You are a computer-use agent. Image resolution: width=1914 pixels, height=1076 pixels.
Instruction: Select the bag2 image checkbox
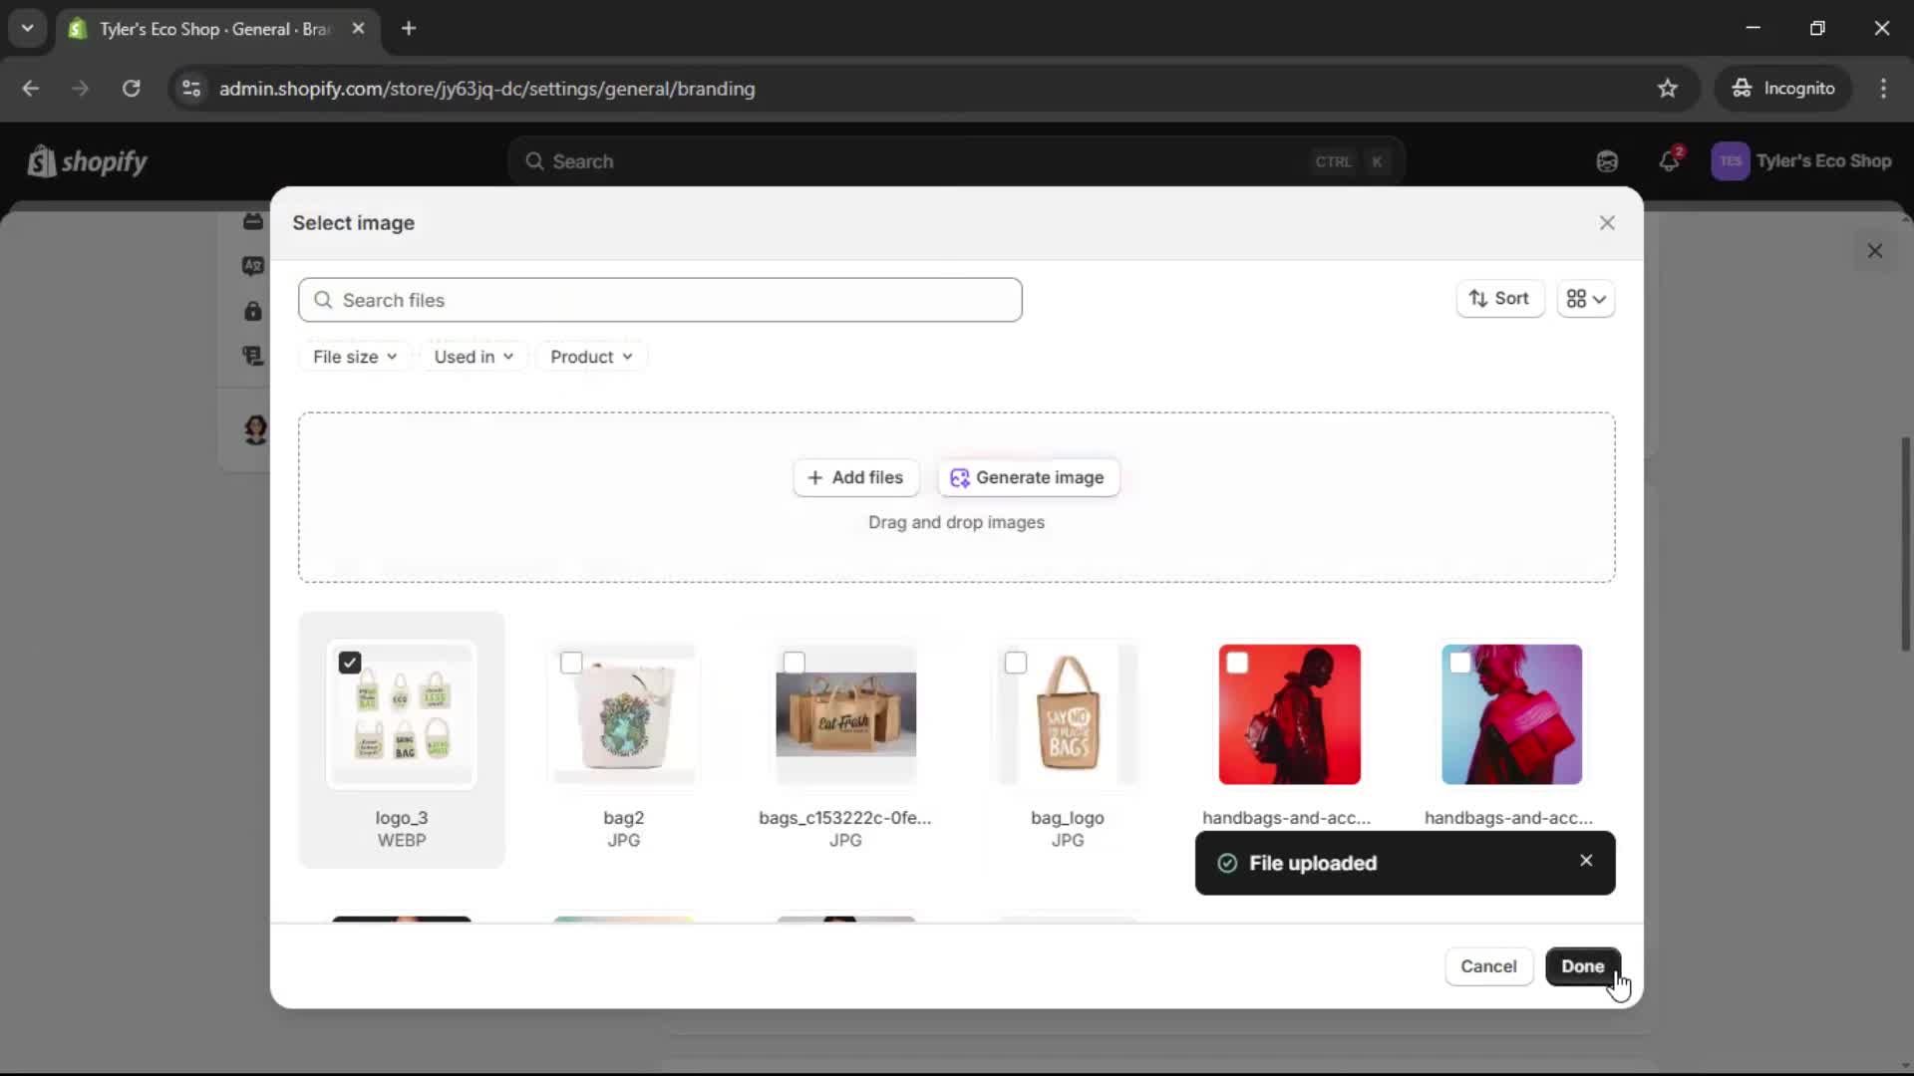click(x=571, y=664)
